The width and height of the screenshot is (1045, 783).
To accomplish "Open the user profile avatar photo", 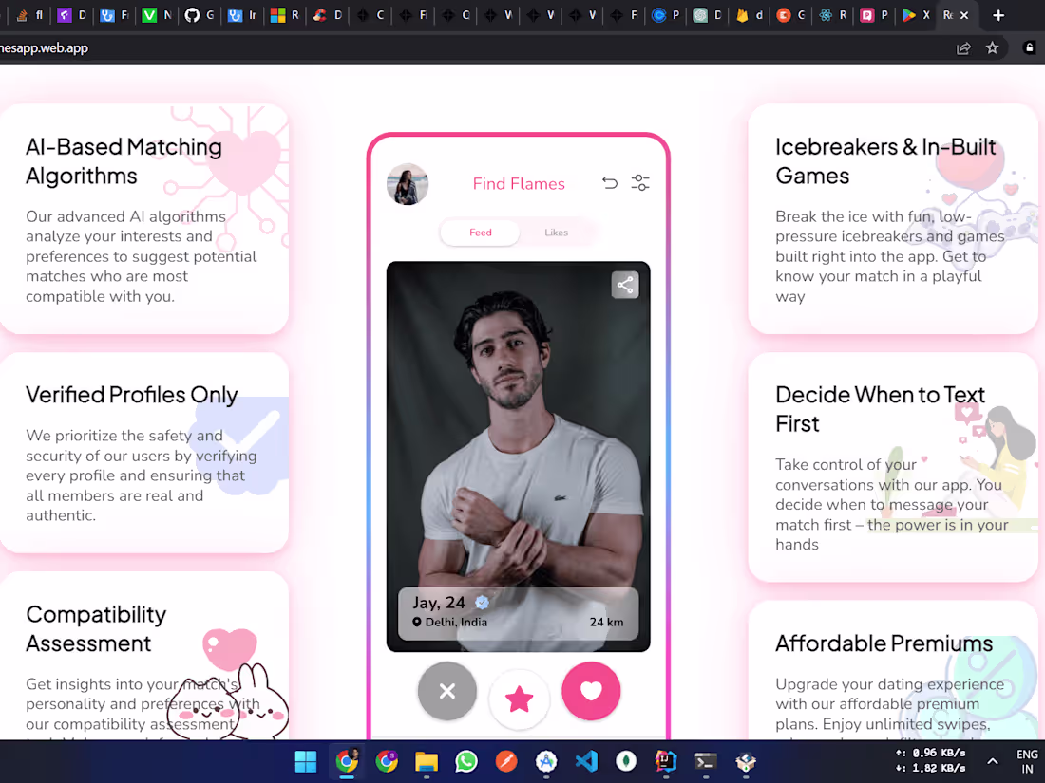I will point(408,184).
